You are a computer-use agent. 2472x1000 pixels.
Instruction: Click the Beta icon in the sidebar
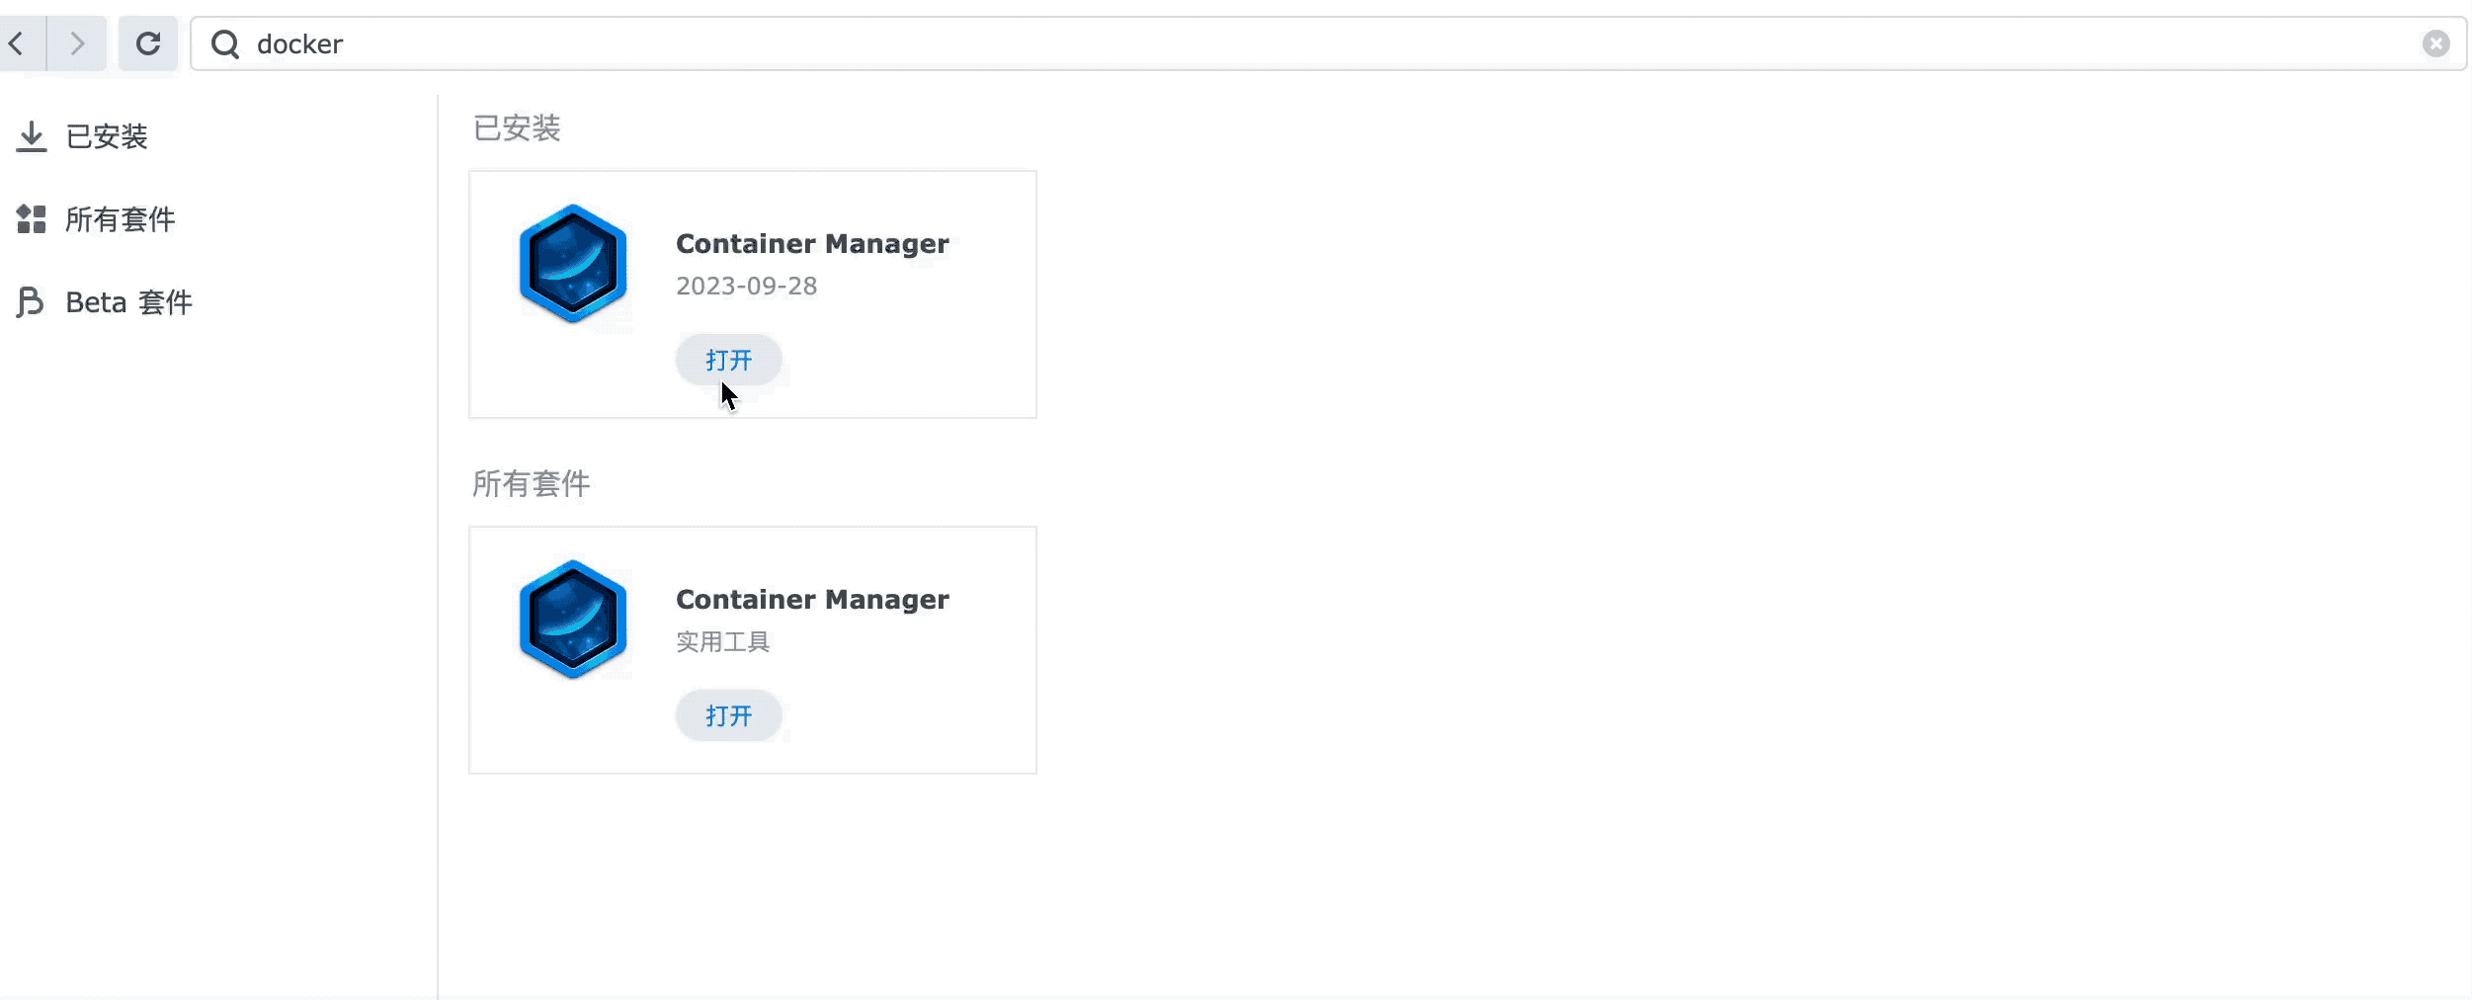coord(31,302)
